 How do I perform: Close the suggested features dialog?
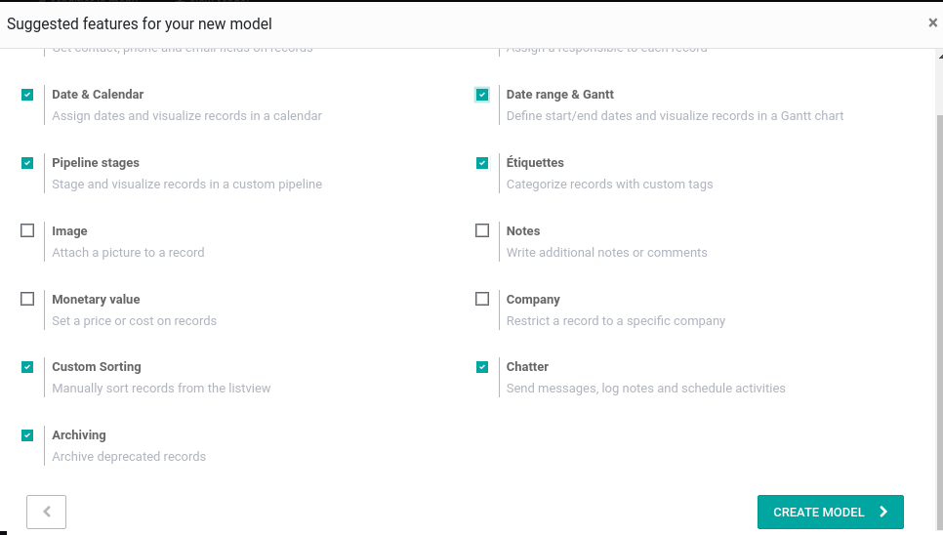tap(932, 23)
